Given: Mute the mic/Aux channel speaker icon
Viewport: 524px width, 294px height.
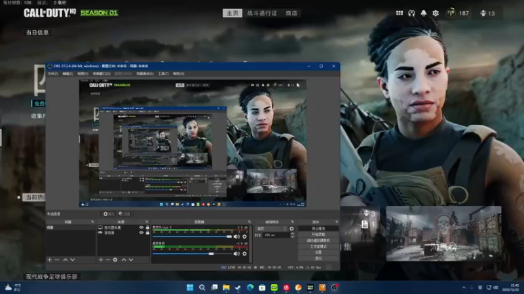Looking at the screenshot, I should pos(236,237).
